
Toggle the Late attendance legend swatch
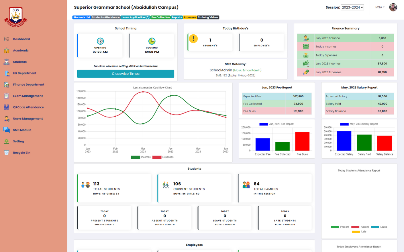pyautogui.click(x=356, y=232)
